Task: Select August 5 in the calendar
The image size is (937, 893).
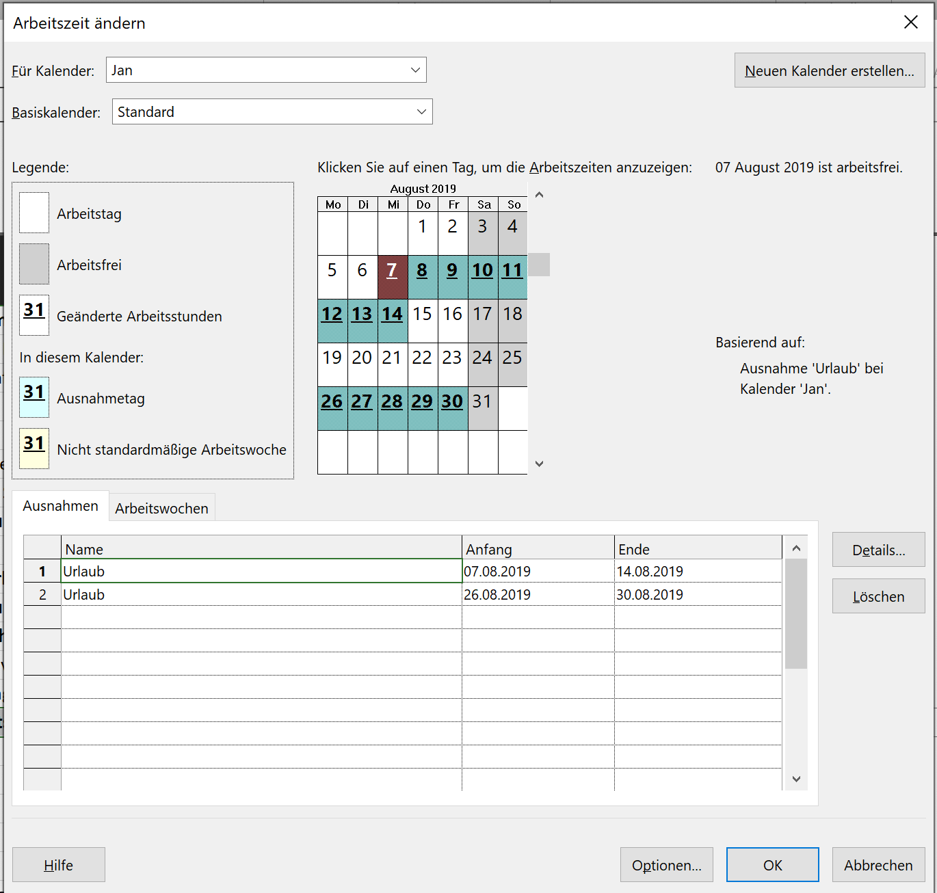Action: [332, 277]
